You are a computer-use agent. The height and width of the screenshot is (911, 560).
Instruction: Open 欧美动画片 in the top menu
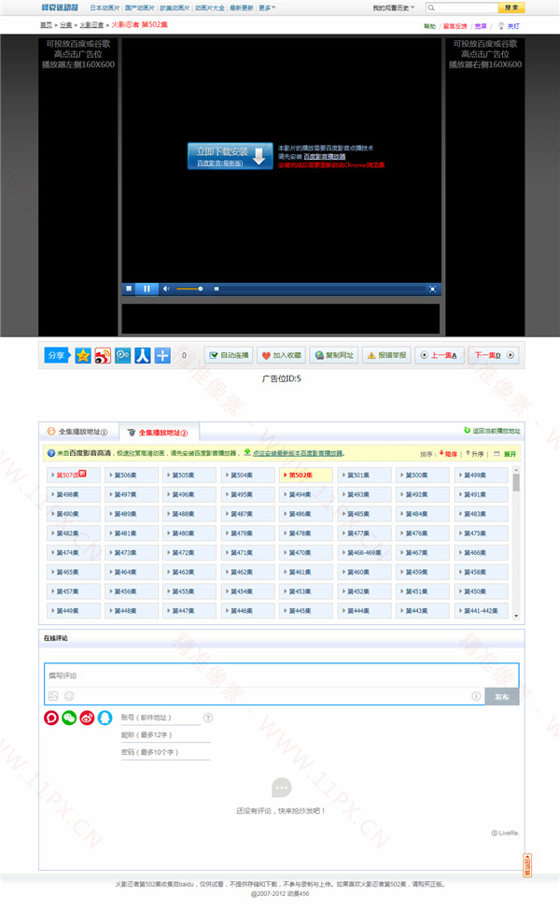175,8
